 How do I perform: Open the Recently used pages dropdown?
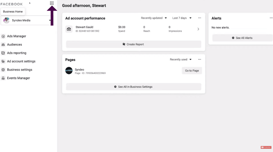(180, 59)
